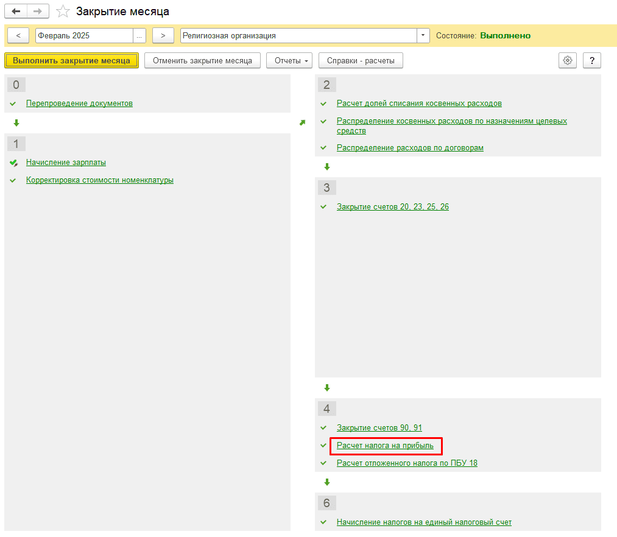
Task: Open Расчет налога на прибыль link
Action: point(385,446)
